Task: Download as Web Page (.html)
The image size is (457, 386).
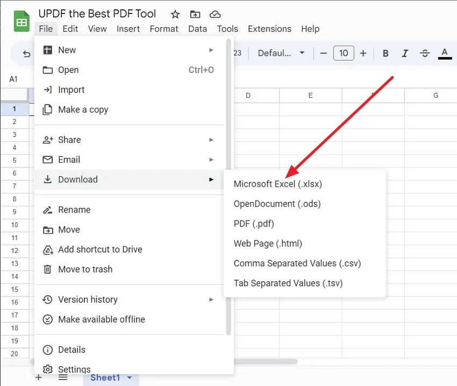Action: pyautogui.click(x=304, y=243)
